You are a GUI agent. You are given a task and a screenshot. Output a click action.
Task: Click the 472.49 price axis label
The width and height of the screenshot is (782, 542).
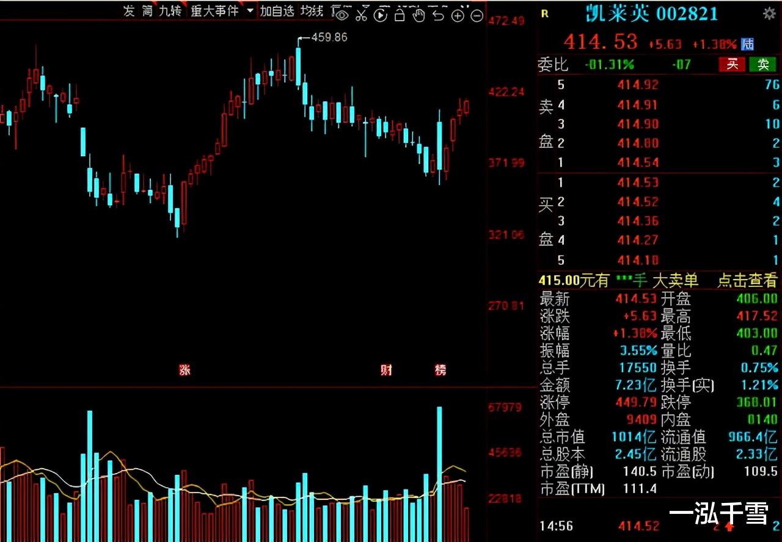point(506,21)
